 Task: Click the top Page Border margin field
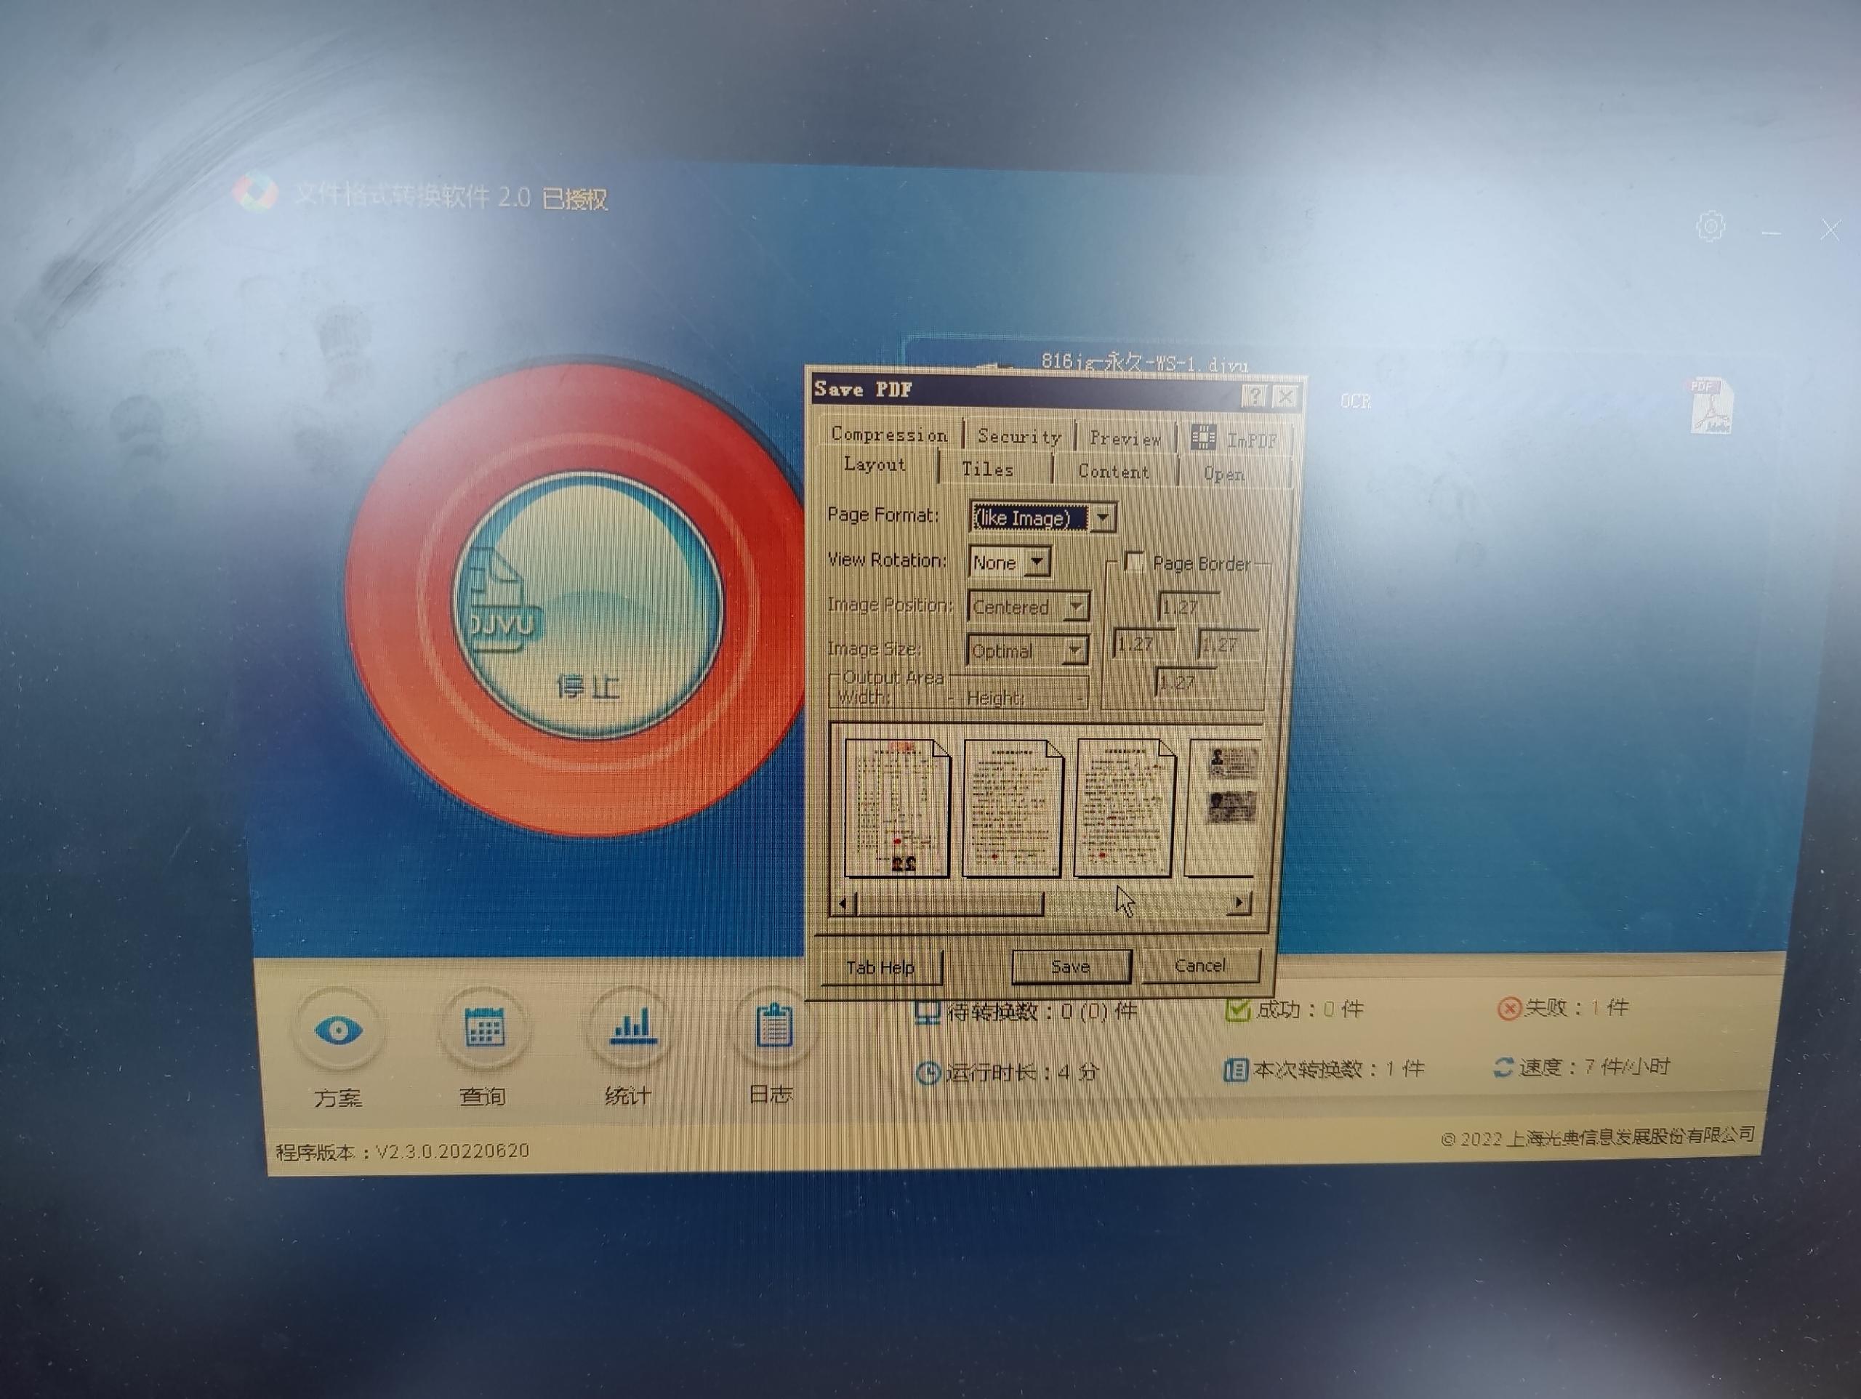point(1189,607)
